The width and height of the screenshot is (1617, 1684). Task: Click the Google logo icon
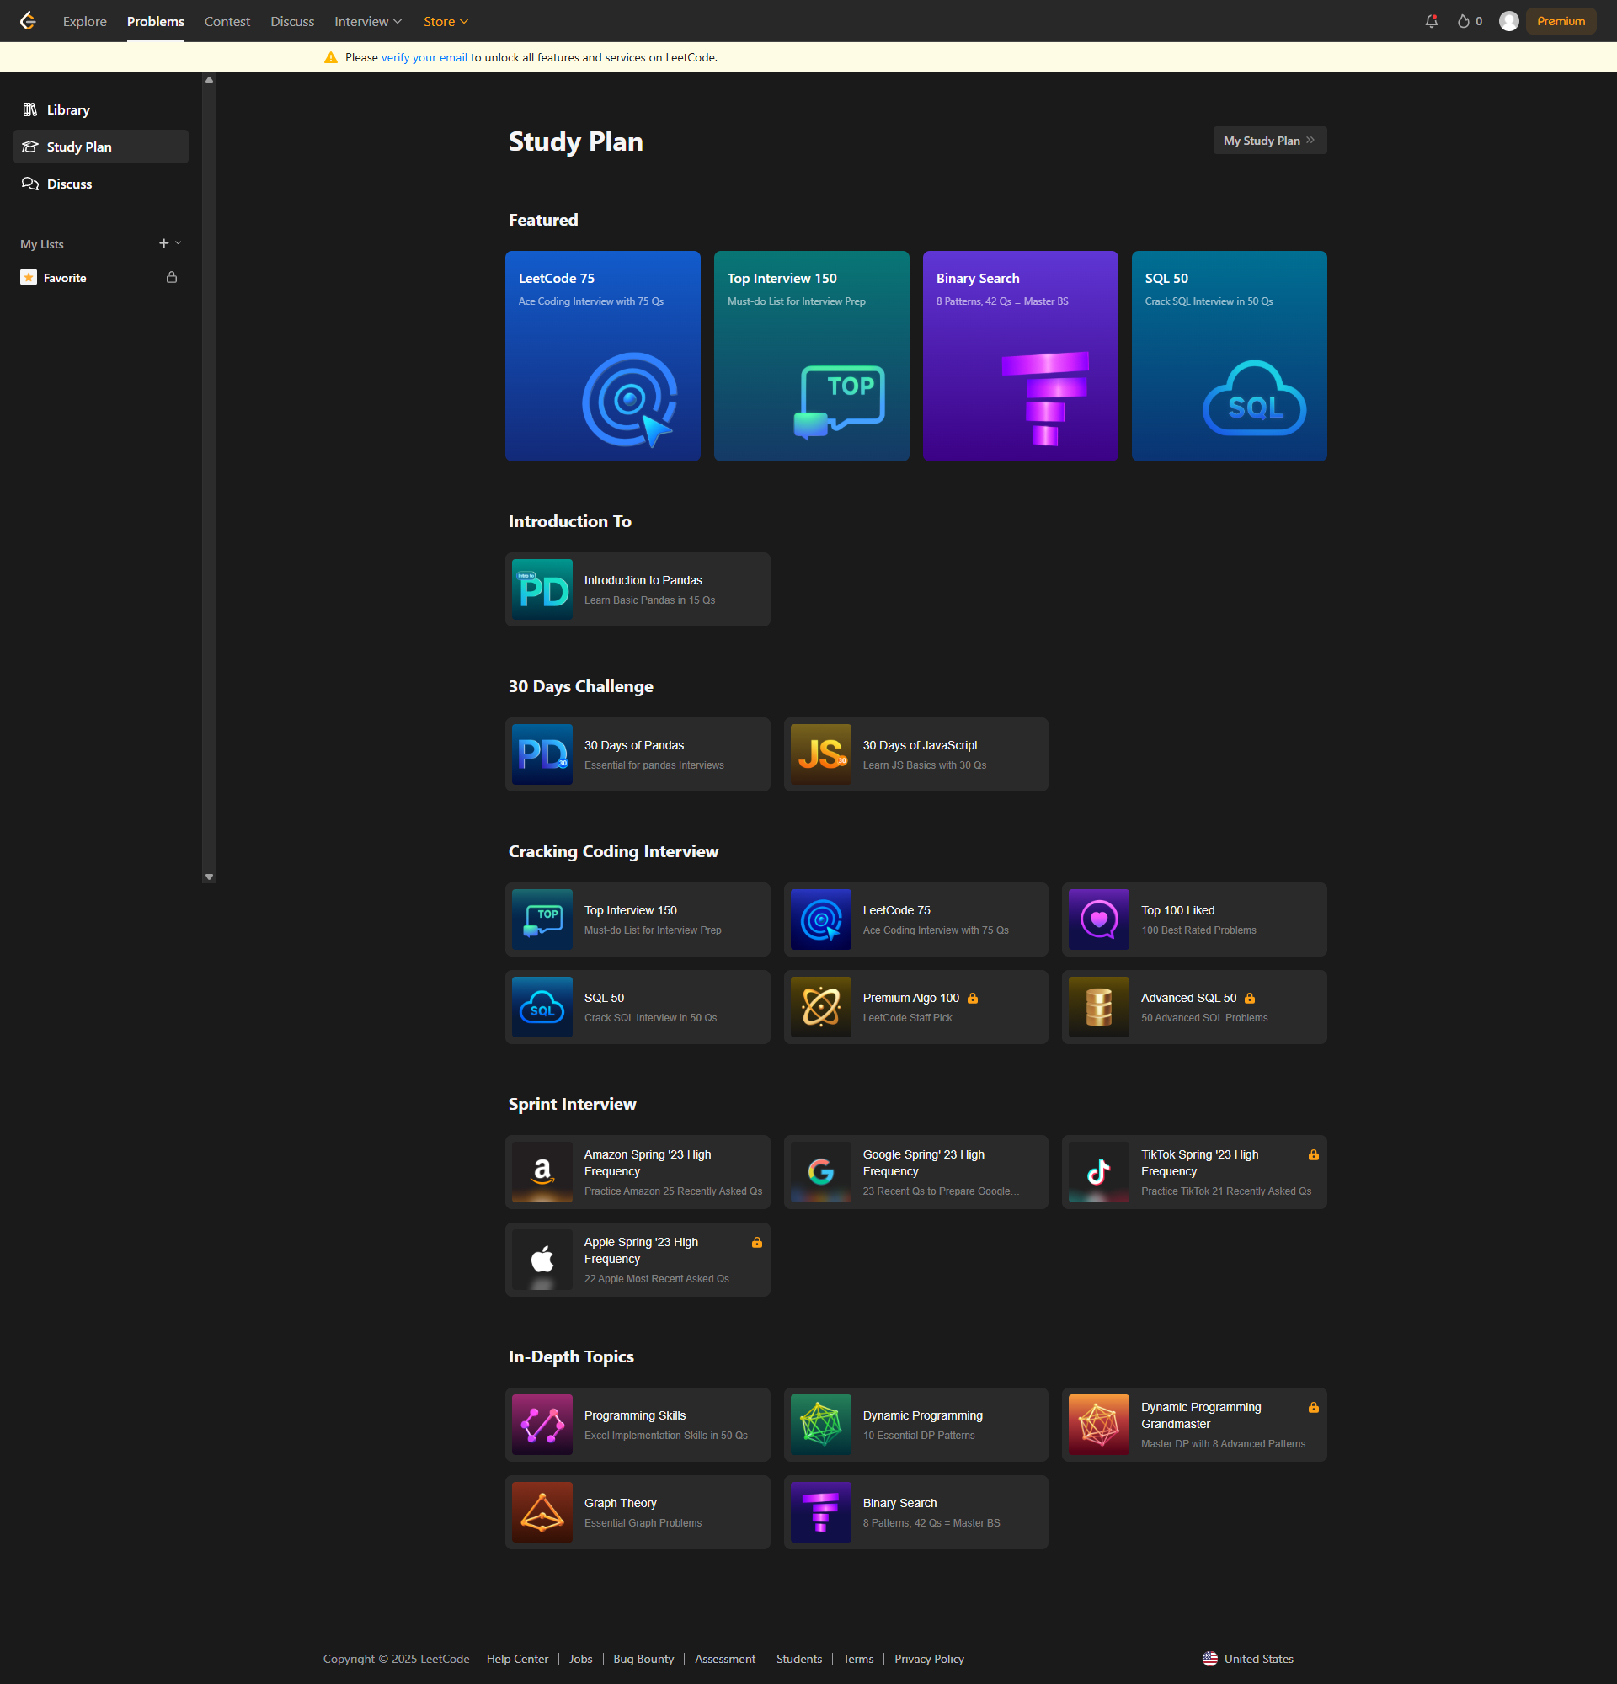(820, 1172)
